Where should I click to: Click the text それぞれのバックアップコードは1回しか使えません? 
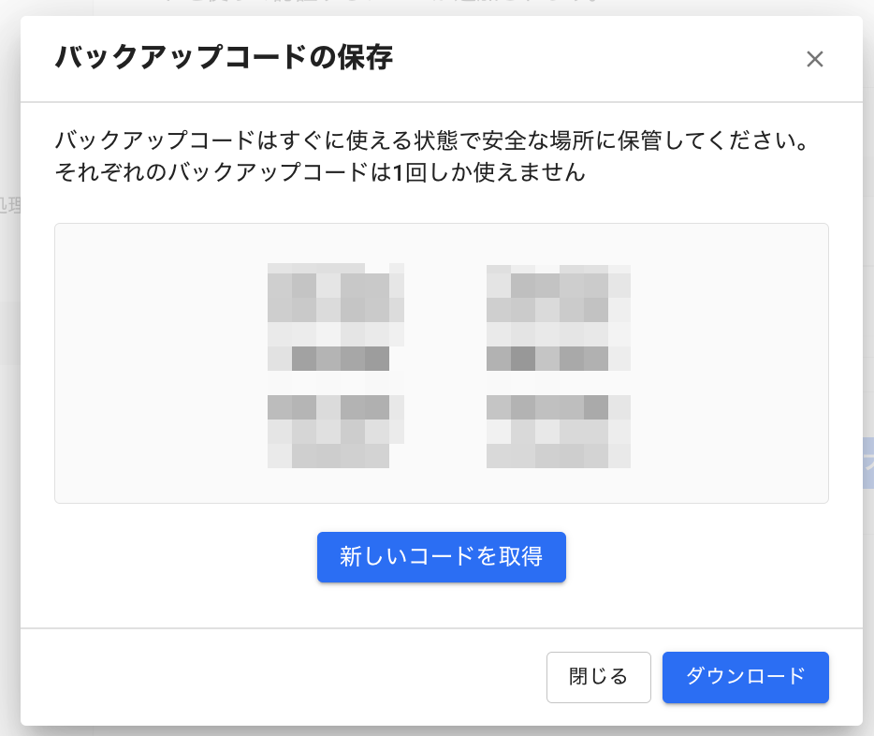[x=320, y=174]
